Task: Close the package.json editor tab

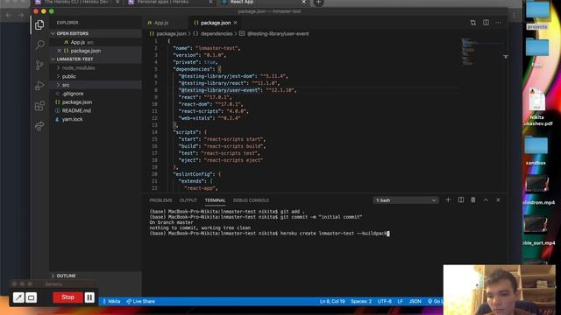Action: coord(236,23)
